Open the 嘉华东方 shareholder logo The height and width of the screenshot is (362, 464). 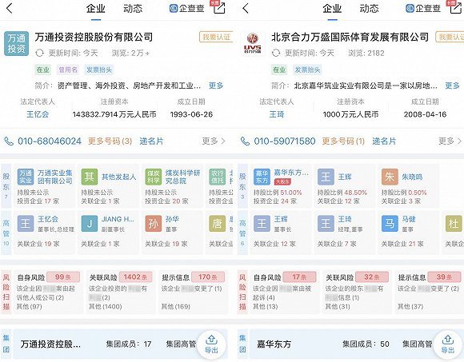(x=262, y=177)
